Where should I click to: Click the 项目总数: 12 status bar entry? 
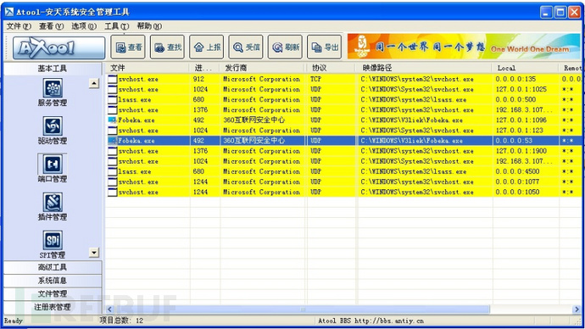tap(121, 321)
